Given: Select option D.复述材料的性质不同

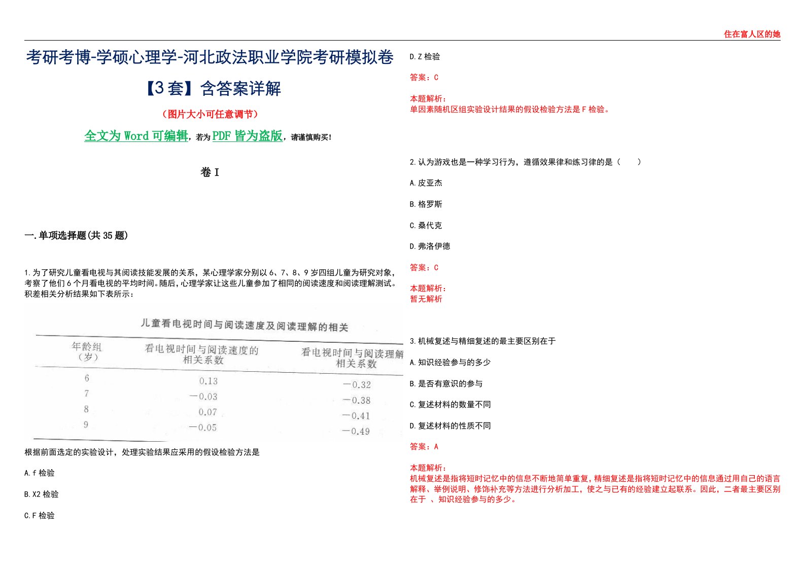Looking at the screenshot, I should tap(450, 426).
